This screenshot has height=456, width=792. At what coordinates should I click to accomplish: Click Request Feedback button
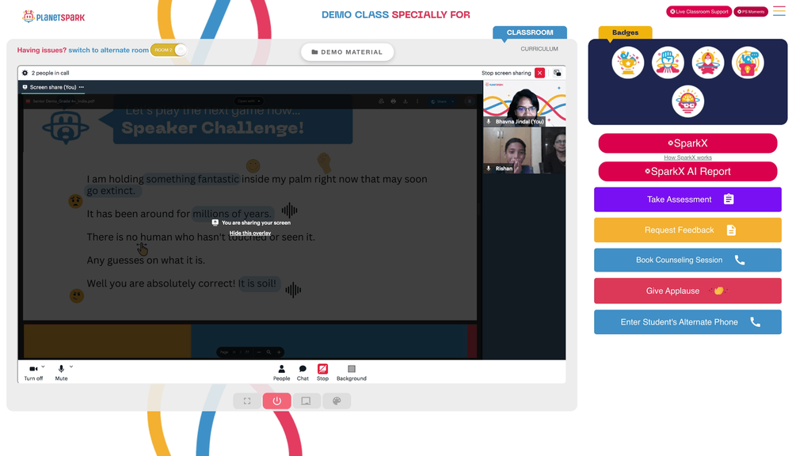[687, 230]
